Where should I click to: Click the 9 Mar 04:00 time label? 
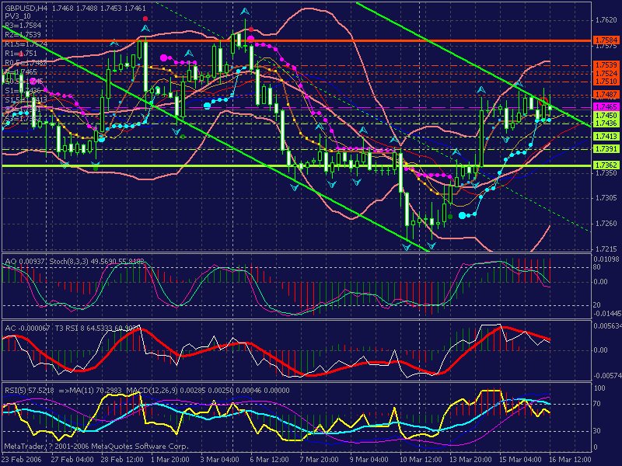coord(369,460)
